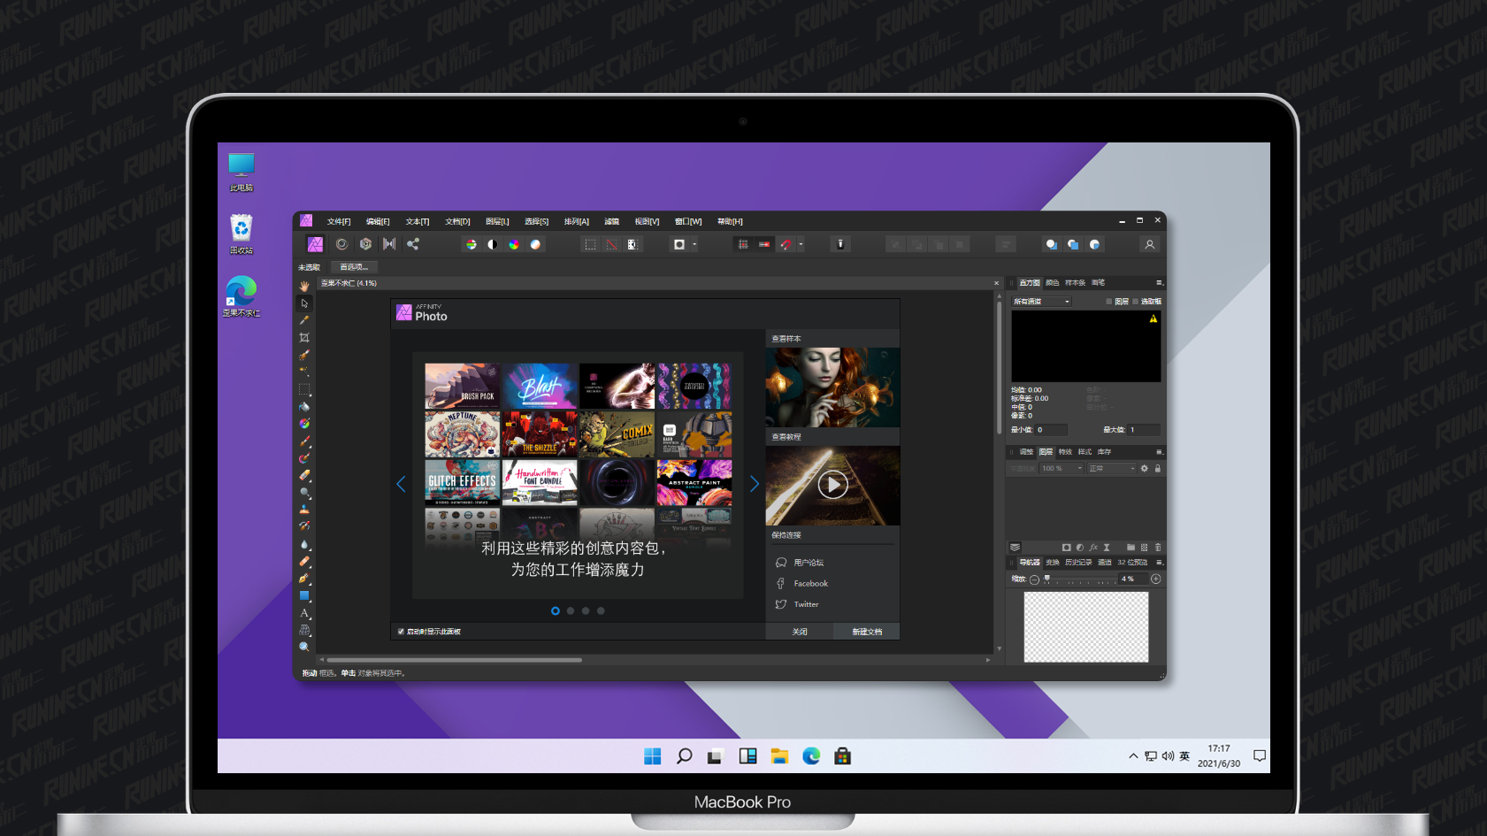Screen dimensions: 1487x836
Task: Select the Zoom magnifier tool
Action: tap(304, 647)
